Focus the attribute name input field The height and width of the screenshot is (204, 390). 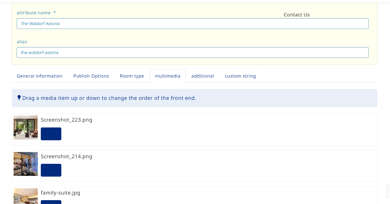coord(192,24)
